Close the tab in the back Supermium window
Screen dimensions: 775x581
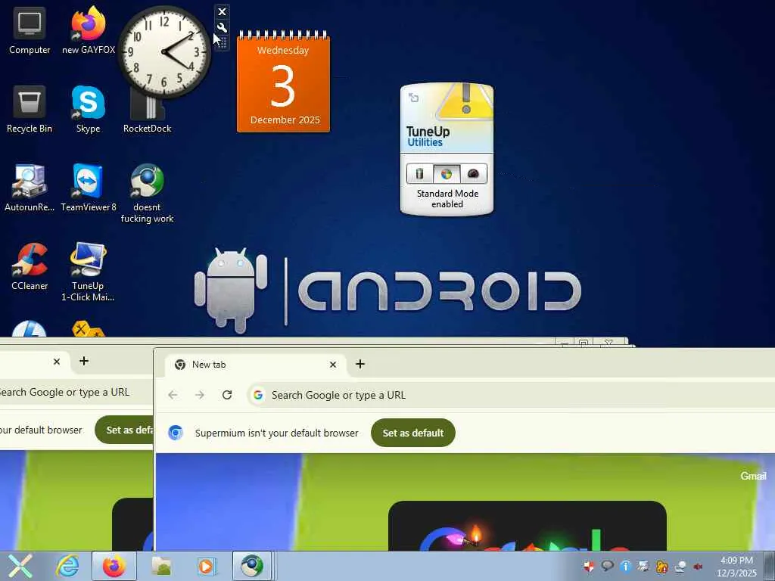coord(56,362)
